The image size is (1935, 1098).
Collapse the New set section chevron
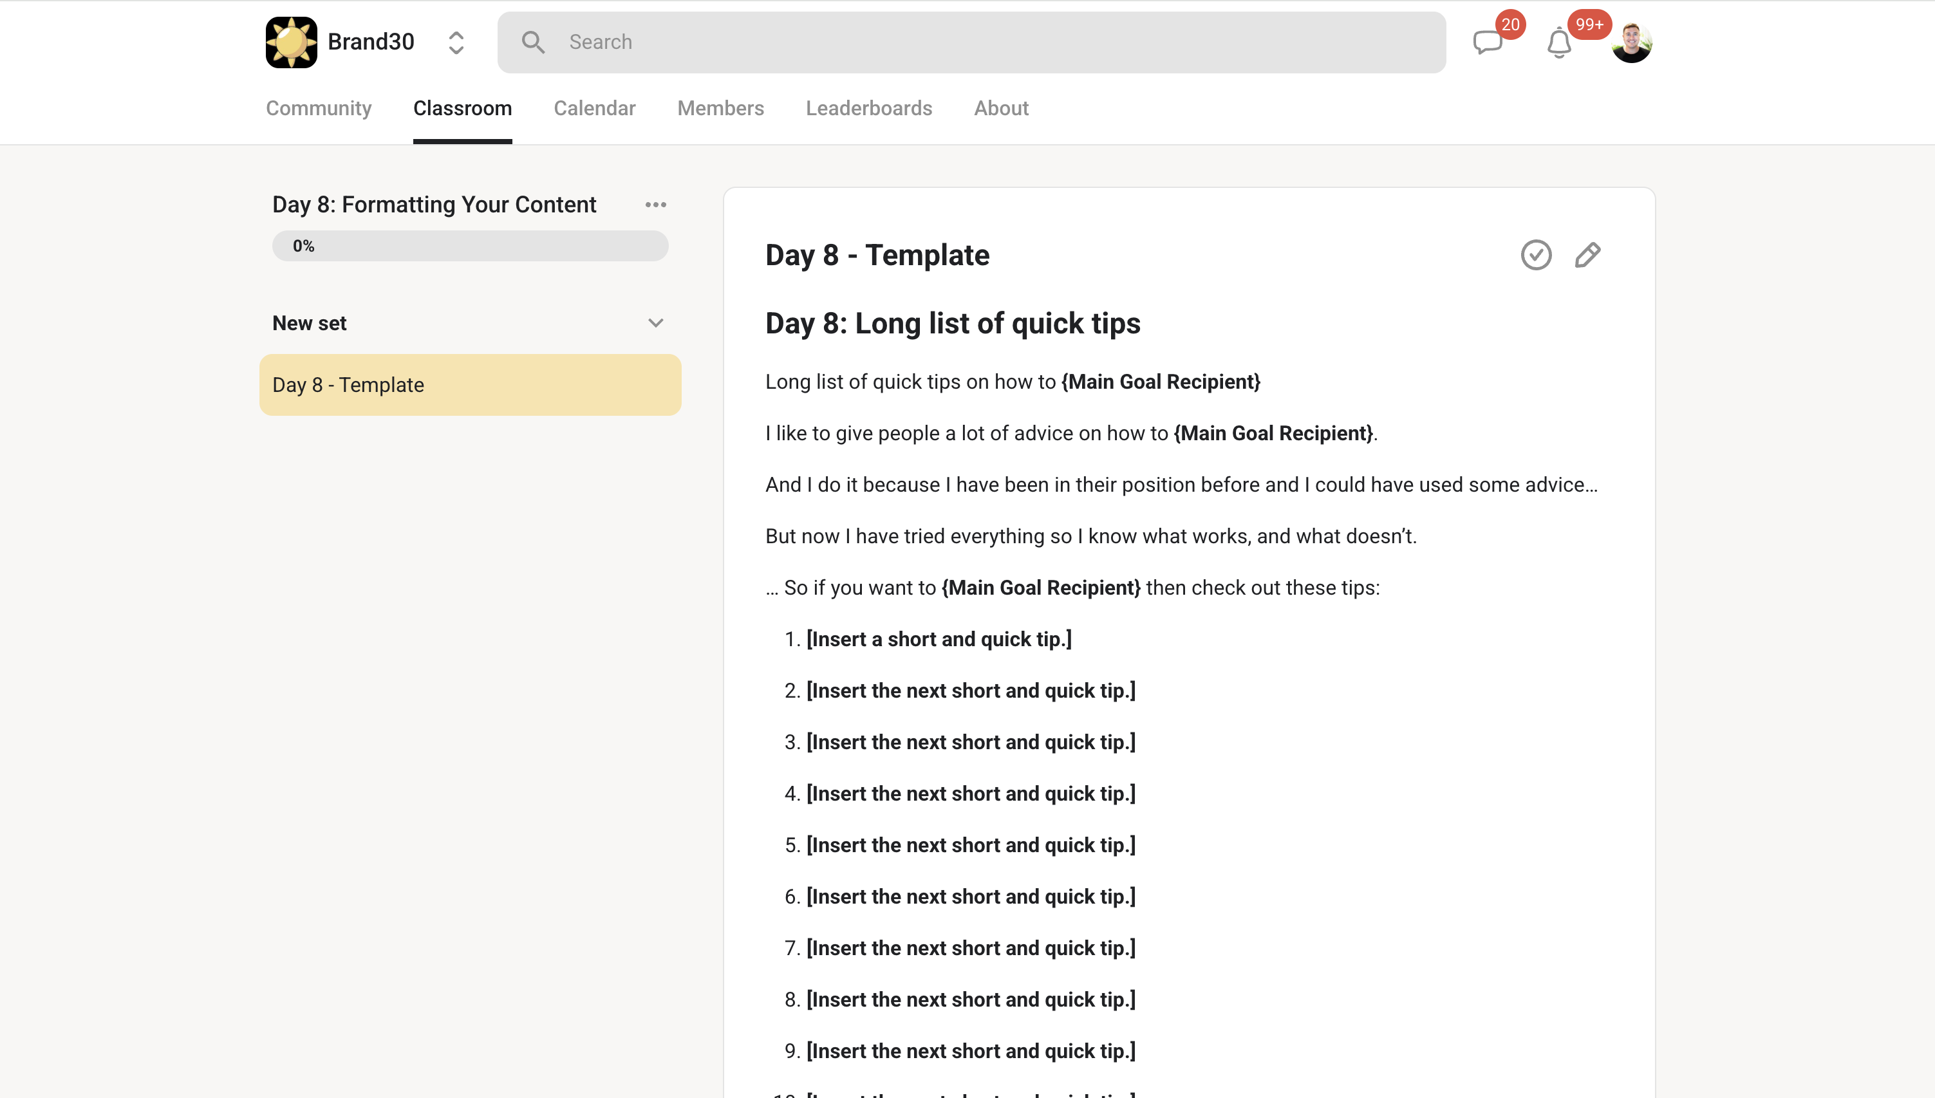coord(655,322)
